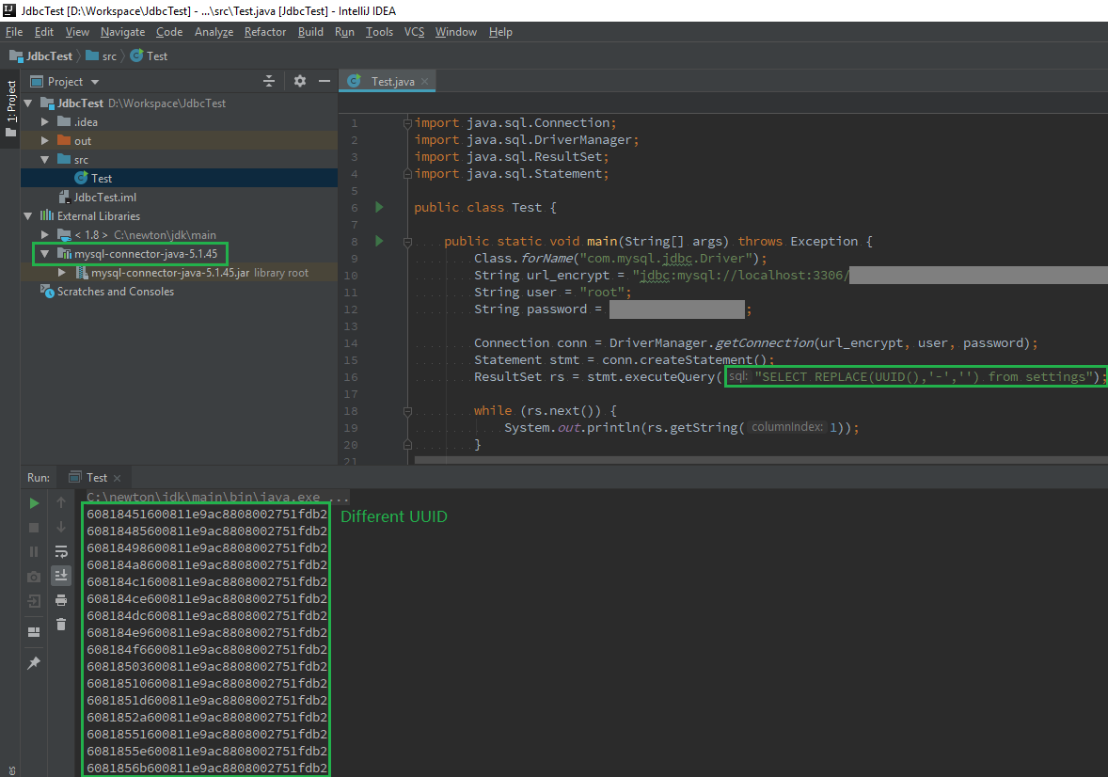Toggle soft-wrap in console output

coord(61,551)
